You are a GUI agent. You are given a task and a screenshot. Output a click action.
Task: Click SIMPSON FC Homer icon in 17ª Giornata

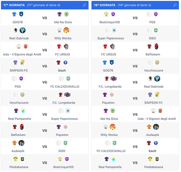pos(22,62)
